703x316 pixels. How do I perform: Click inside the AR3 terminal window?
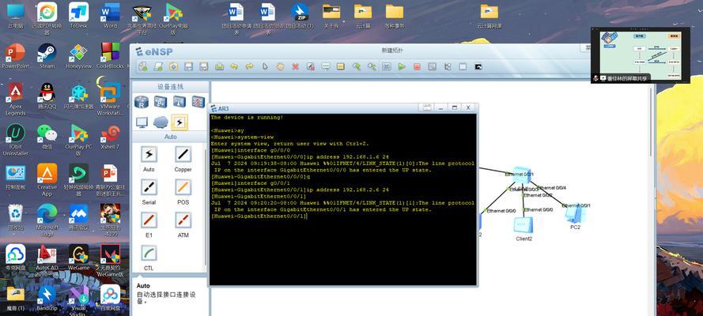pyautogui.click(x=343, y=199)
